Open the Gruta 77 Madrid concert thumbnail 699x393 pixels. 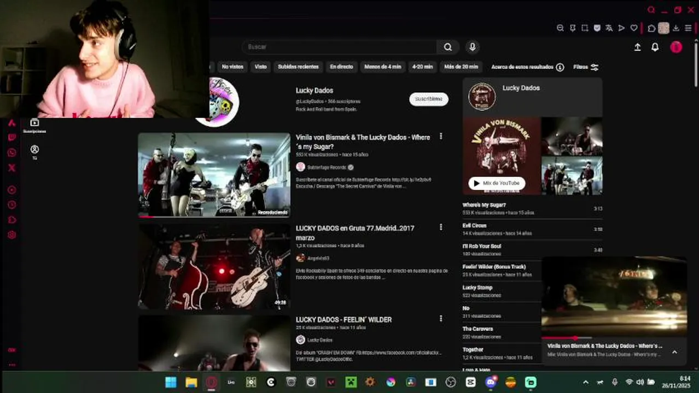(x=214, y=266)
